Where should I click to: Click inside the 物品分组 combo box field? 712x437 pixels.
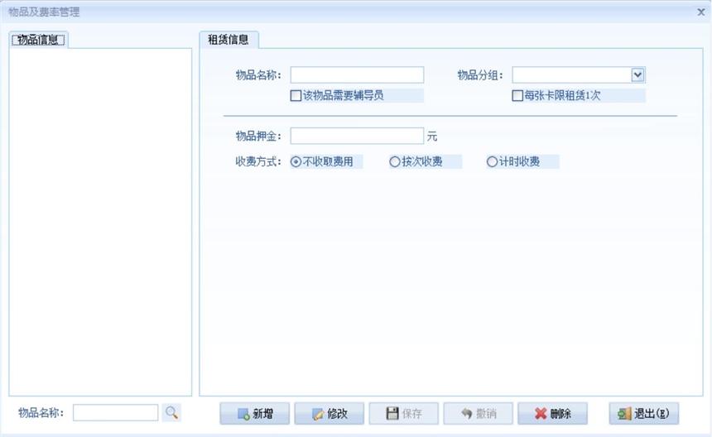point(571,75)
